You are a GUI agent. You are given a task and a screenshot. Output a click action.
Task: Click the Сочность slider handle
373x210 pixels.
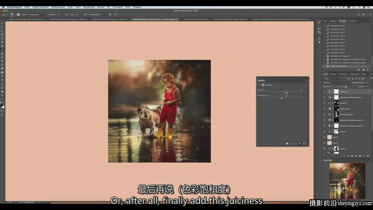click(x=286, y=92)
